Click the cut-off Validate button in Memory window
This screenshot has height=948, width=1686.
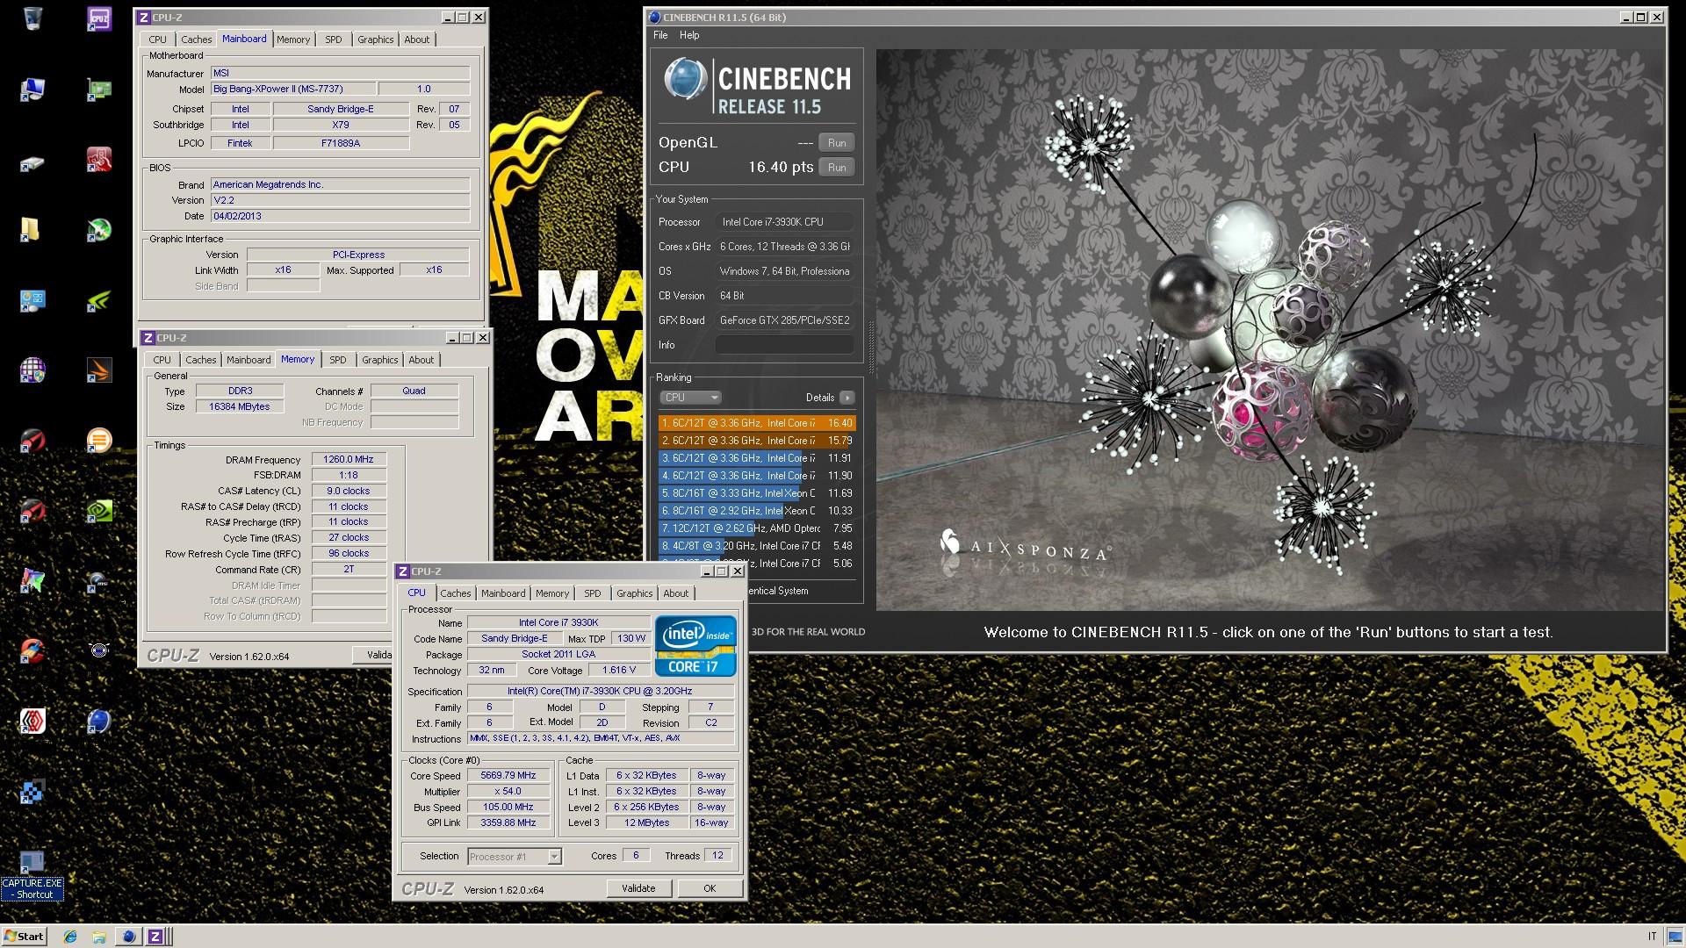click(x=373, y=655)
